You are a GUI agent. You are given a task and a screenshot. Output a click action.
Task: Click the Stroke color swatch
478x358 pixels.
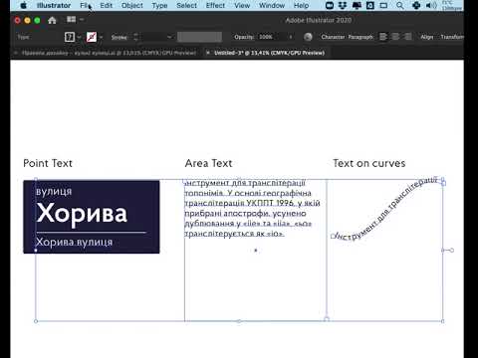click(x=92, y=37)
